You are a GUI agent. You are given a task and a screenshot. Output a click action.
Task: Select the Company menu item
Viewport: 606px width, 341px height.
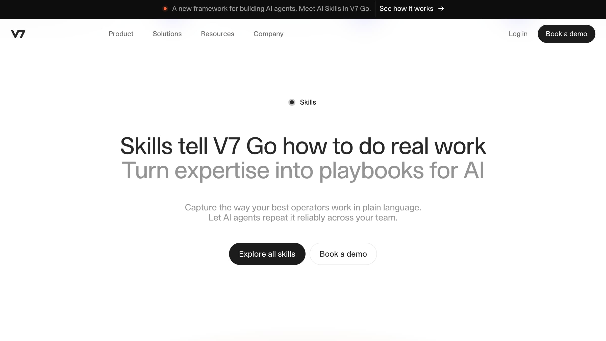click(268, 34)
